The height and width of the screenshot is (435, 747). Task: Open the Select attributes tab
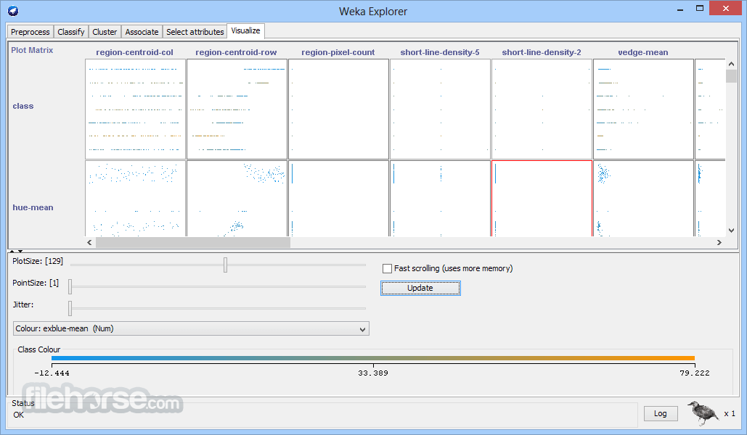[x=195, y=32]
